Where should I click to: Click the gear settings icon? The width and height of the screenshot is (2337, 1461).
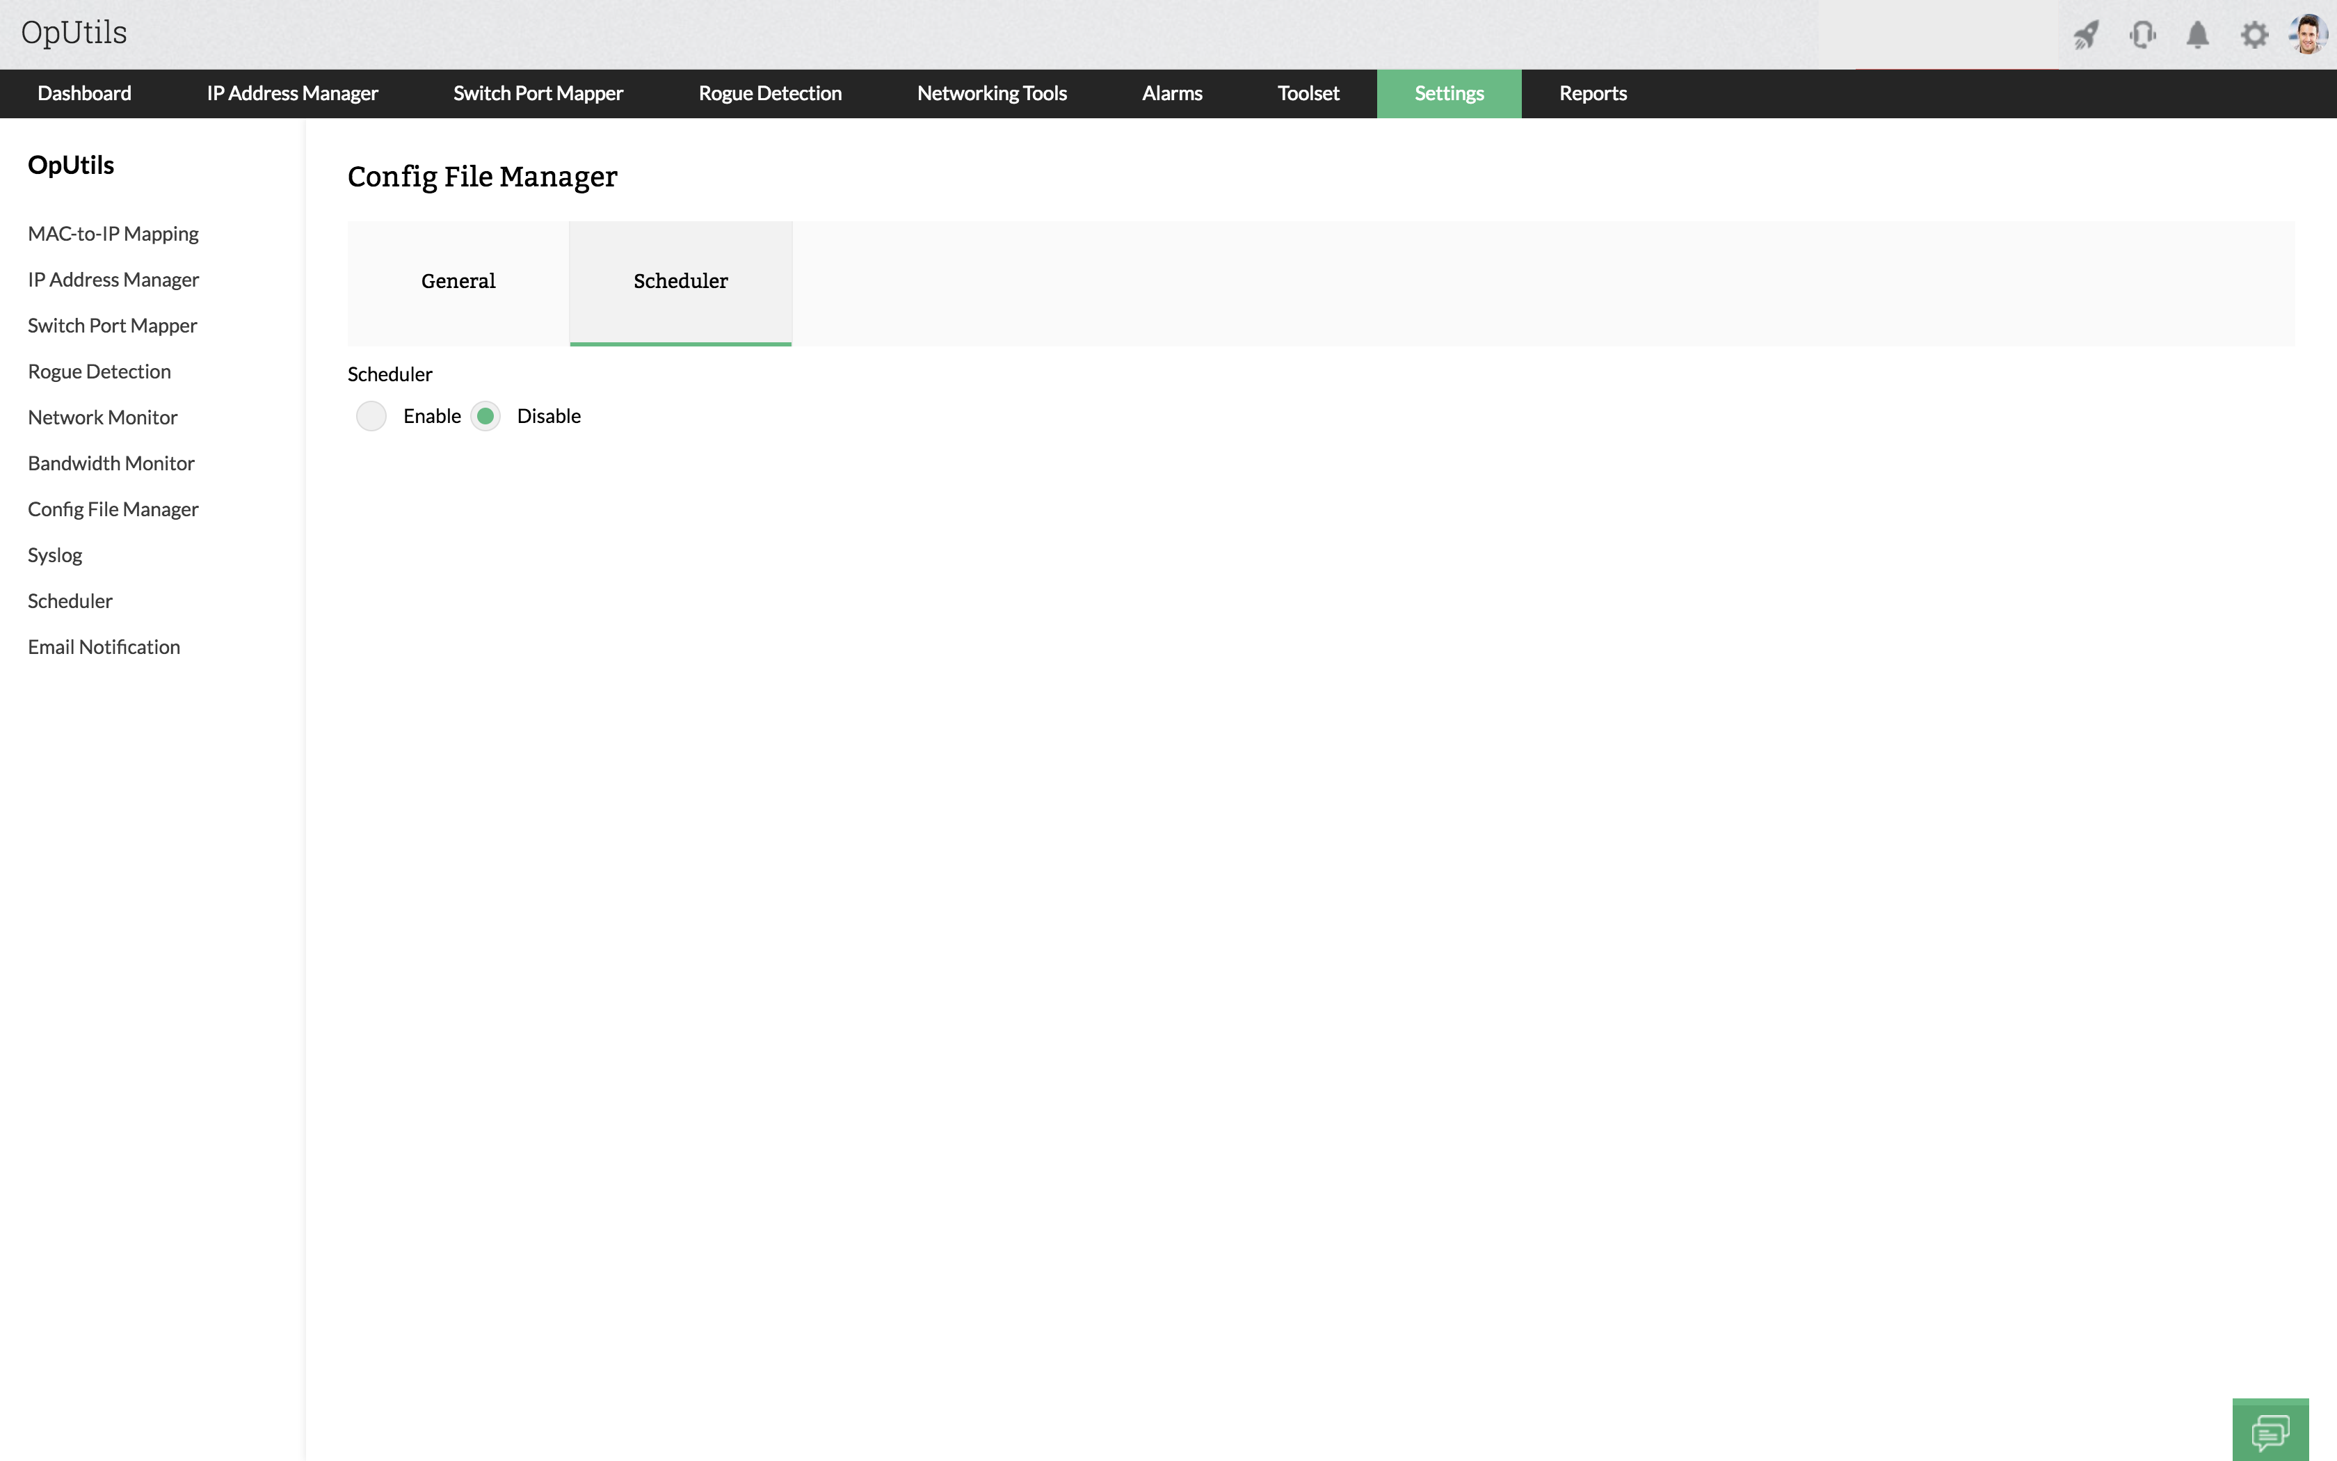(2254, 35)
